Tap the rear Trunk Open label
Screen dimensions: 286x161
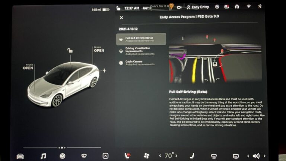(x=99, y=50)
